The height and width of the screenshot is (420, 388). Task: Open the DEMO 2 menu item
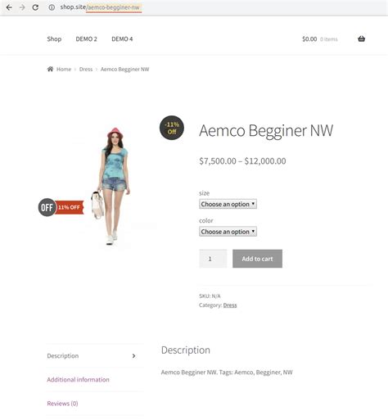[x=86, y=39]
